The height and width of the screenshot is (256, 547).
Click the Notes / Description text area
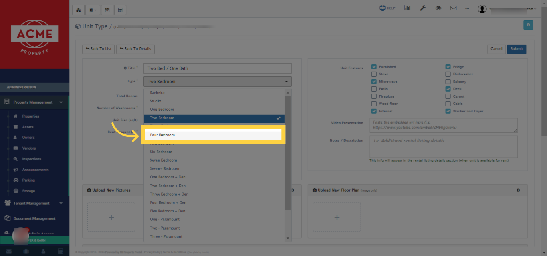point(444,147)
